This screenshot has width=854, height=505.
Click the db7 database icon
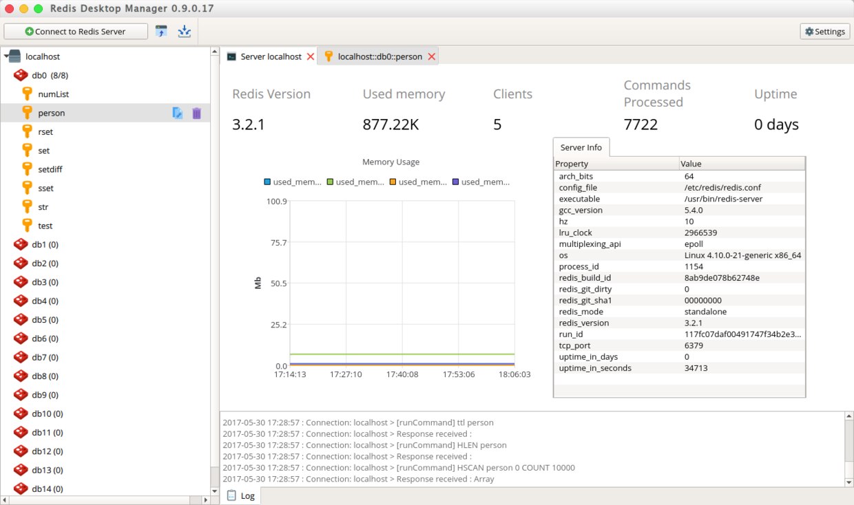tap(21, 357)
